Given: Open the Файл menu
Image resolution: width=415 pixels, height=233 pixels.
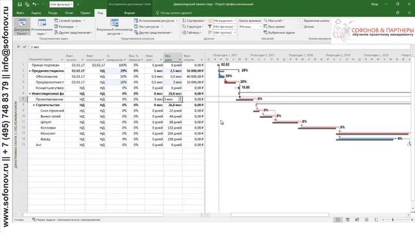Looking at the screenshot, I should [20, 13].
